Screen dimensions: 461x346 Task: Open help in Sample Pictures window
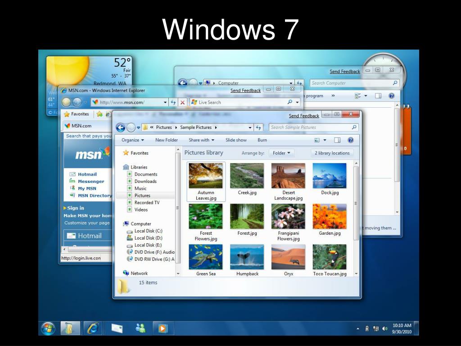(x=350, y=140)
